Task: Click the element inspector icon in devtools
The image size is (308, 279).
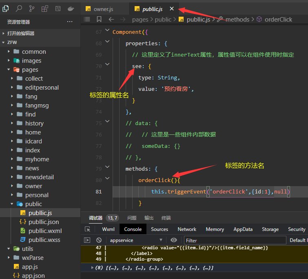Action: tap(87, 229)
